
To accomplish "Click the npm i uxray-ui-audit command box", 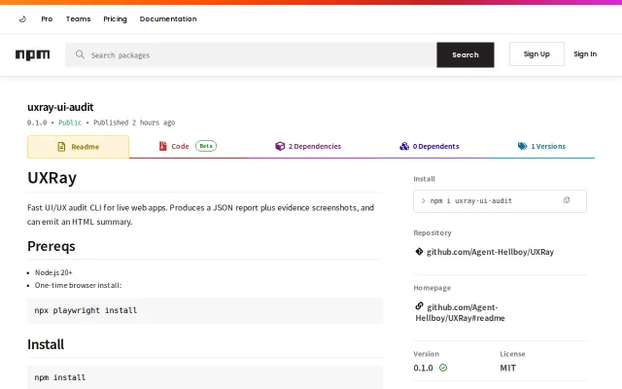I will [500, 201].
